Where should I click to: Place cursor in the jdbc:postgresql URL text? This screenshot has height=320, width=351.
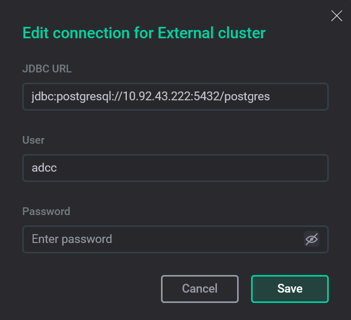point(150,97)
